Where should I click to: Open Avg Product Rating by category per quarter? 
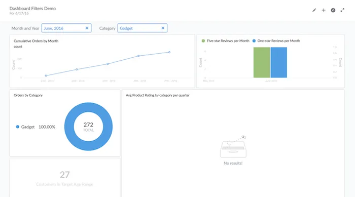[x=158, y=95]
